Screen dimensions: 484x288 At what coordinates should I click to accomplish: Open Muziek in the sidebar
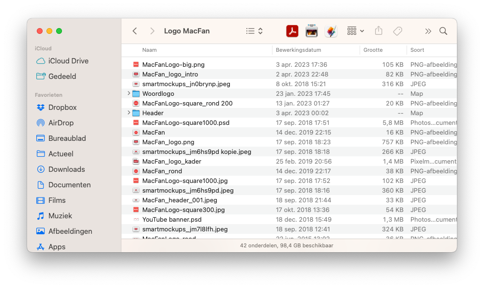click(x=54, y=216)
